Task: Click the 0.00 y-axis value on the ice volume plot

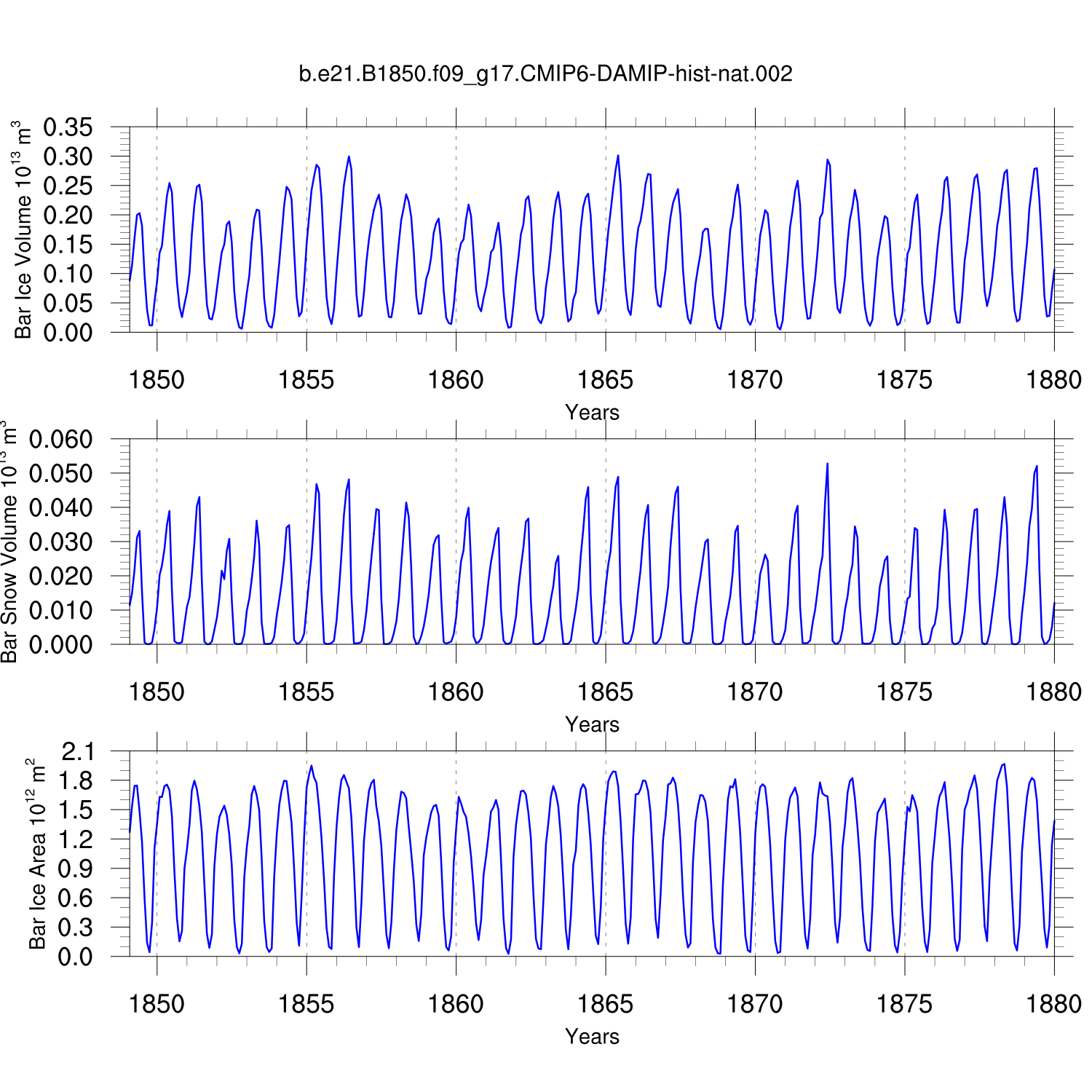Action: point(68,333)
